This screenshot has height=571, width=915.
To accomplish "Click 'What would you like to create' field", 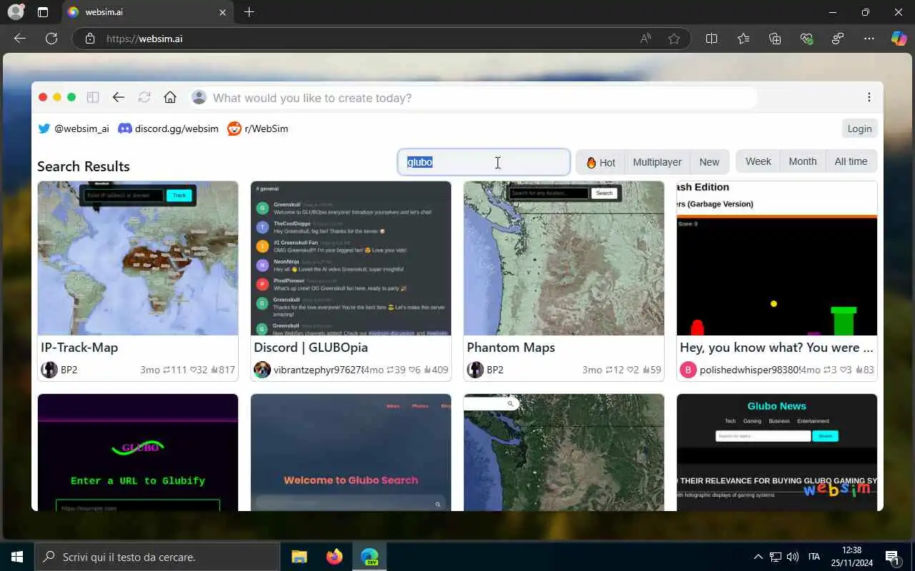I will (x=472, y=98).
